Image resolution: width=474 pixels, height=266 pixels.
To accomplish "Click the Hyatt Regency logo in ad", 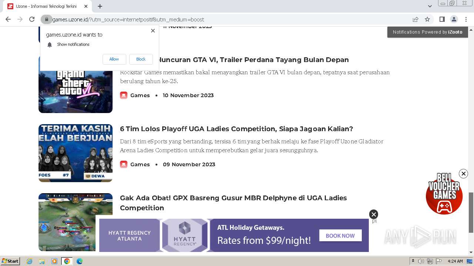I will 185,235.
